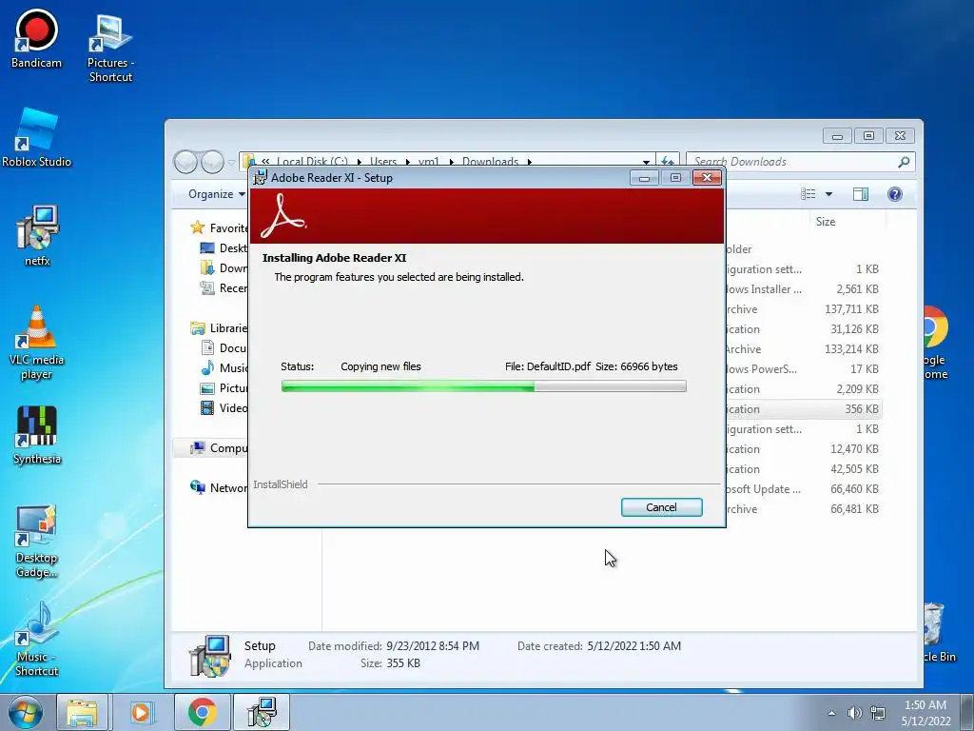Open the Music library in Explorer
This screenshot has width=974, height=731.
coord(224,368)
